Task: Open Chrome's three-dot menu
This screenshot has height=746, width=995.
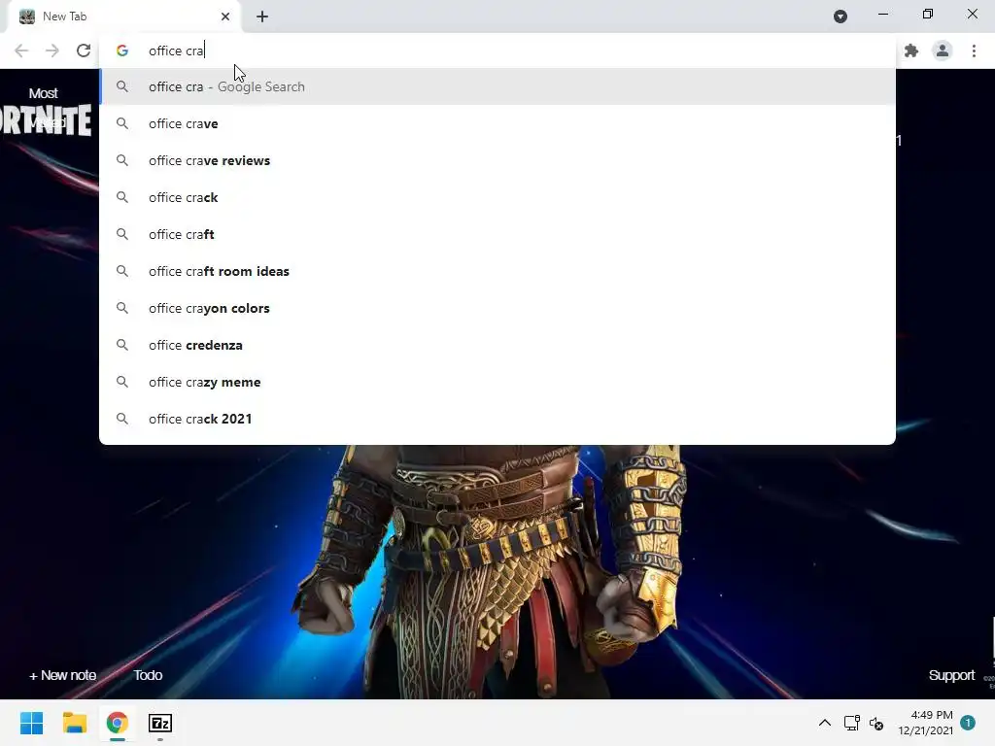Action: (x=974, y=51)
